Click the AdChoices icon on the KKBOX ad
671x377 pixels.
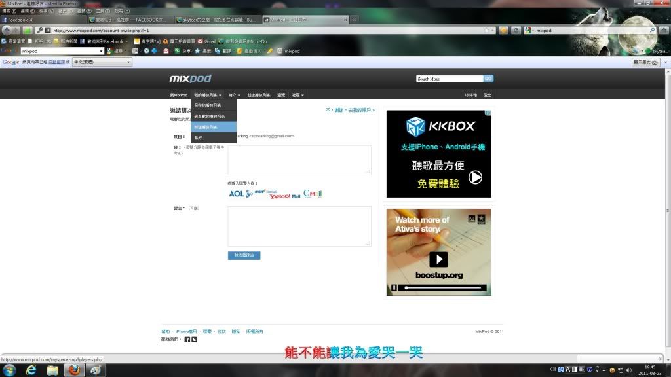(x=488, y=113)
